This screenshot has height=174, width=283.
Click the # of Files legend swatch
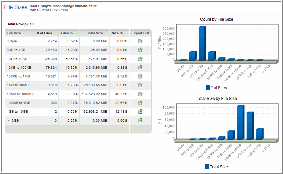[x=207, y=88]
